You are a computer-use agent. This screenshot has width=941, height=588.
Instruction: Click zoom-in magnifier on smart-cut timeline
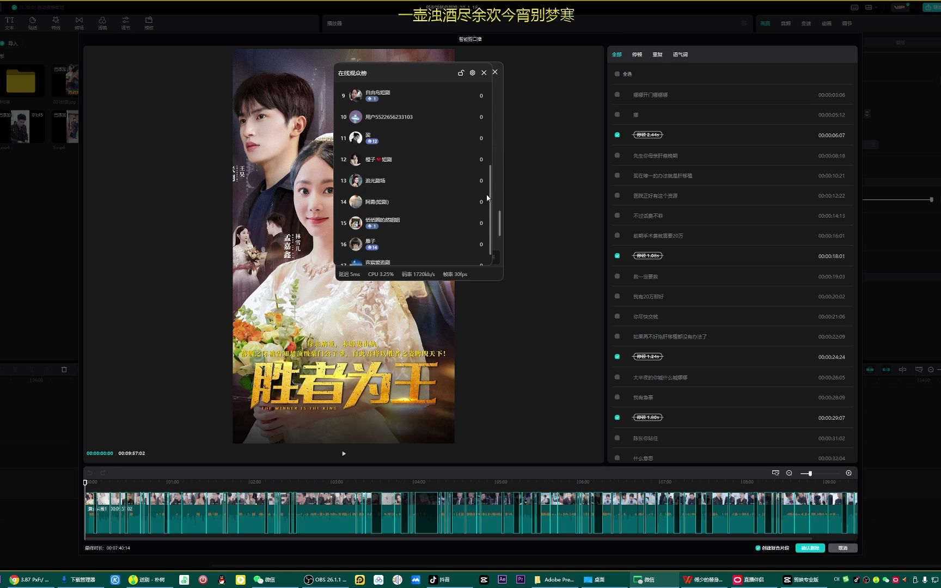coord(848,473)
